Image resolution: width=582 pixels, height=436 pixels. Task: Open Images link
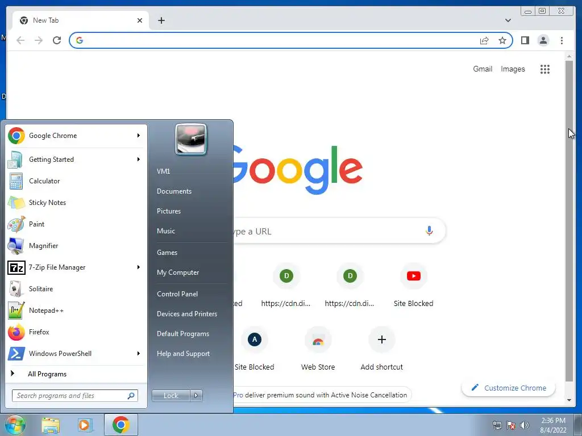click(513, 69)
